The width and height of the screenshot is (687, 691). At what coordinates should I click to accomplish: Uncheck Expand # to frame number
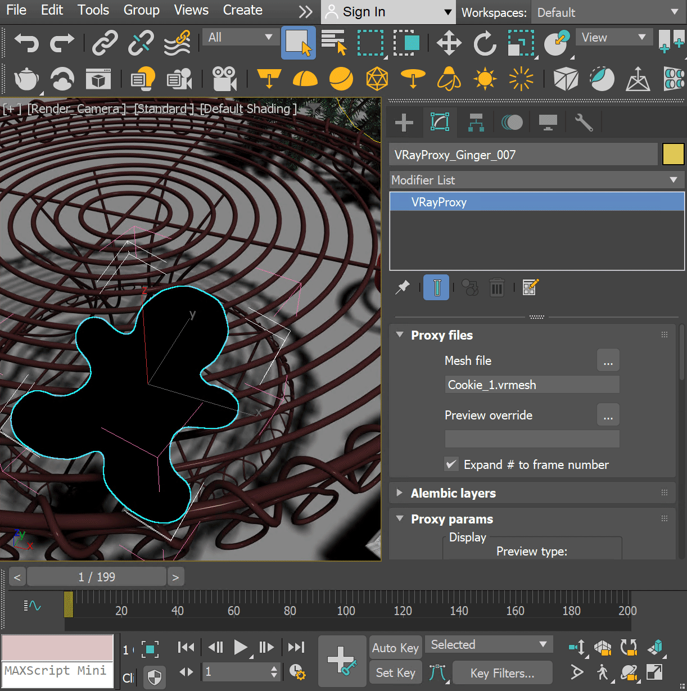451,464
